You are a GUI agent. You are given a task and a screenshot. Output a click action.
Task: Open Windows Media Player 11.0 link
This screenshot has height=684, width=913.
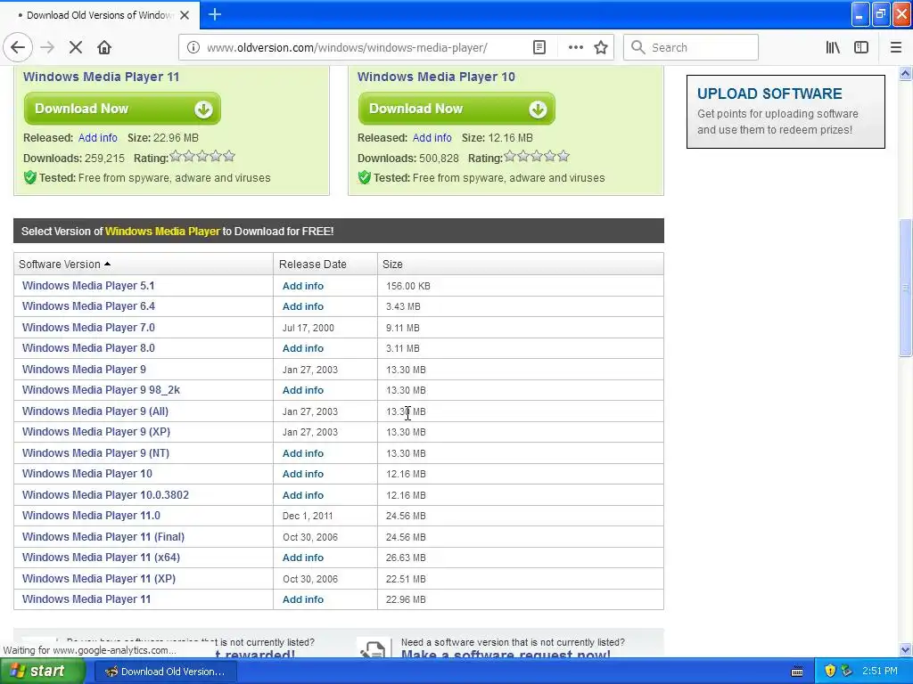[x=91, y=516]
